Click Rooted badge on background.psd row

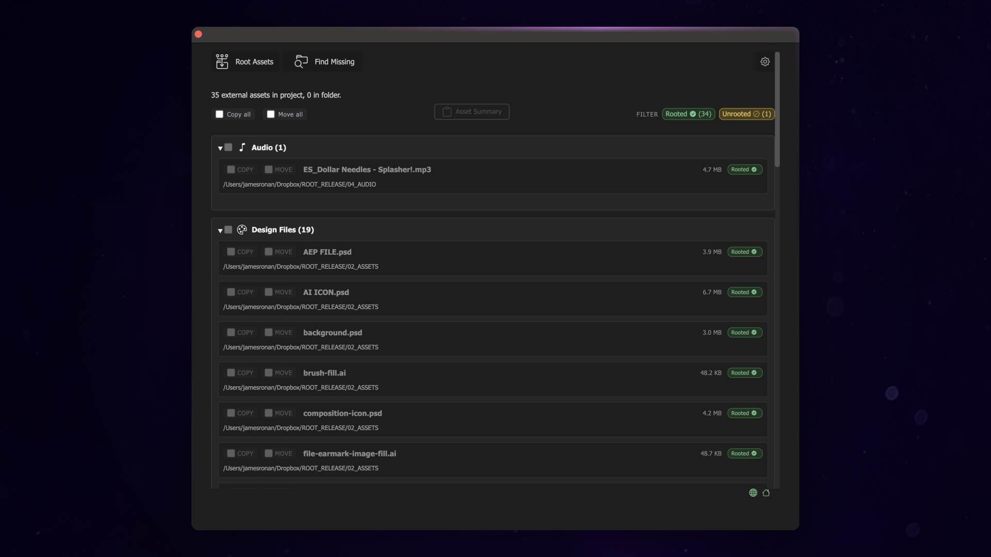(x=744, y=333)
